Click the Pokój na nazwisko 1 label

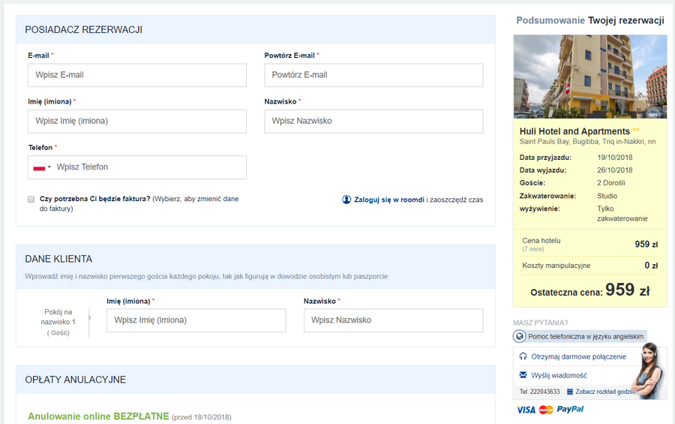pyautogui.click(x=58, y=317)
